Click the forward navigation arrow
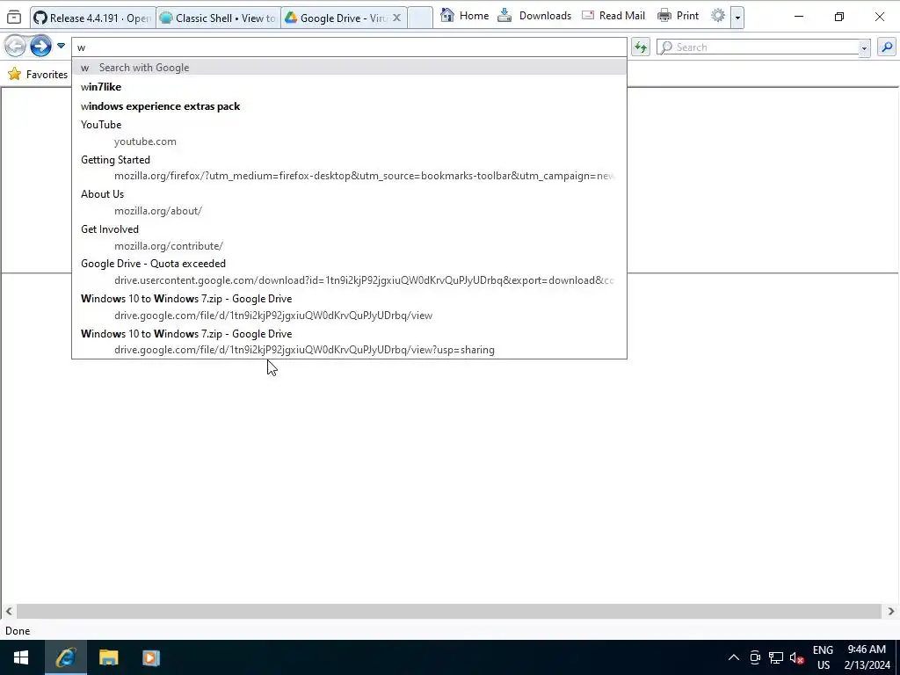The width and height of the screenshot is (900, 675). tap(40, 46)
